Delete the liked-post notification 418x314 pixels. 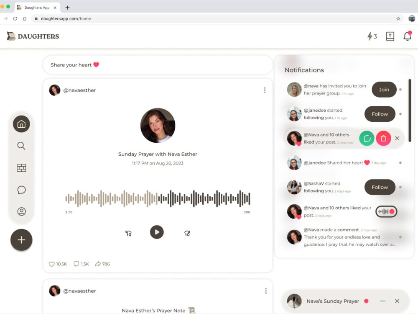[383, 138]
